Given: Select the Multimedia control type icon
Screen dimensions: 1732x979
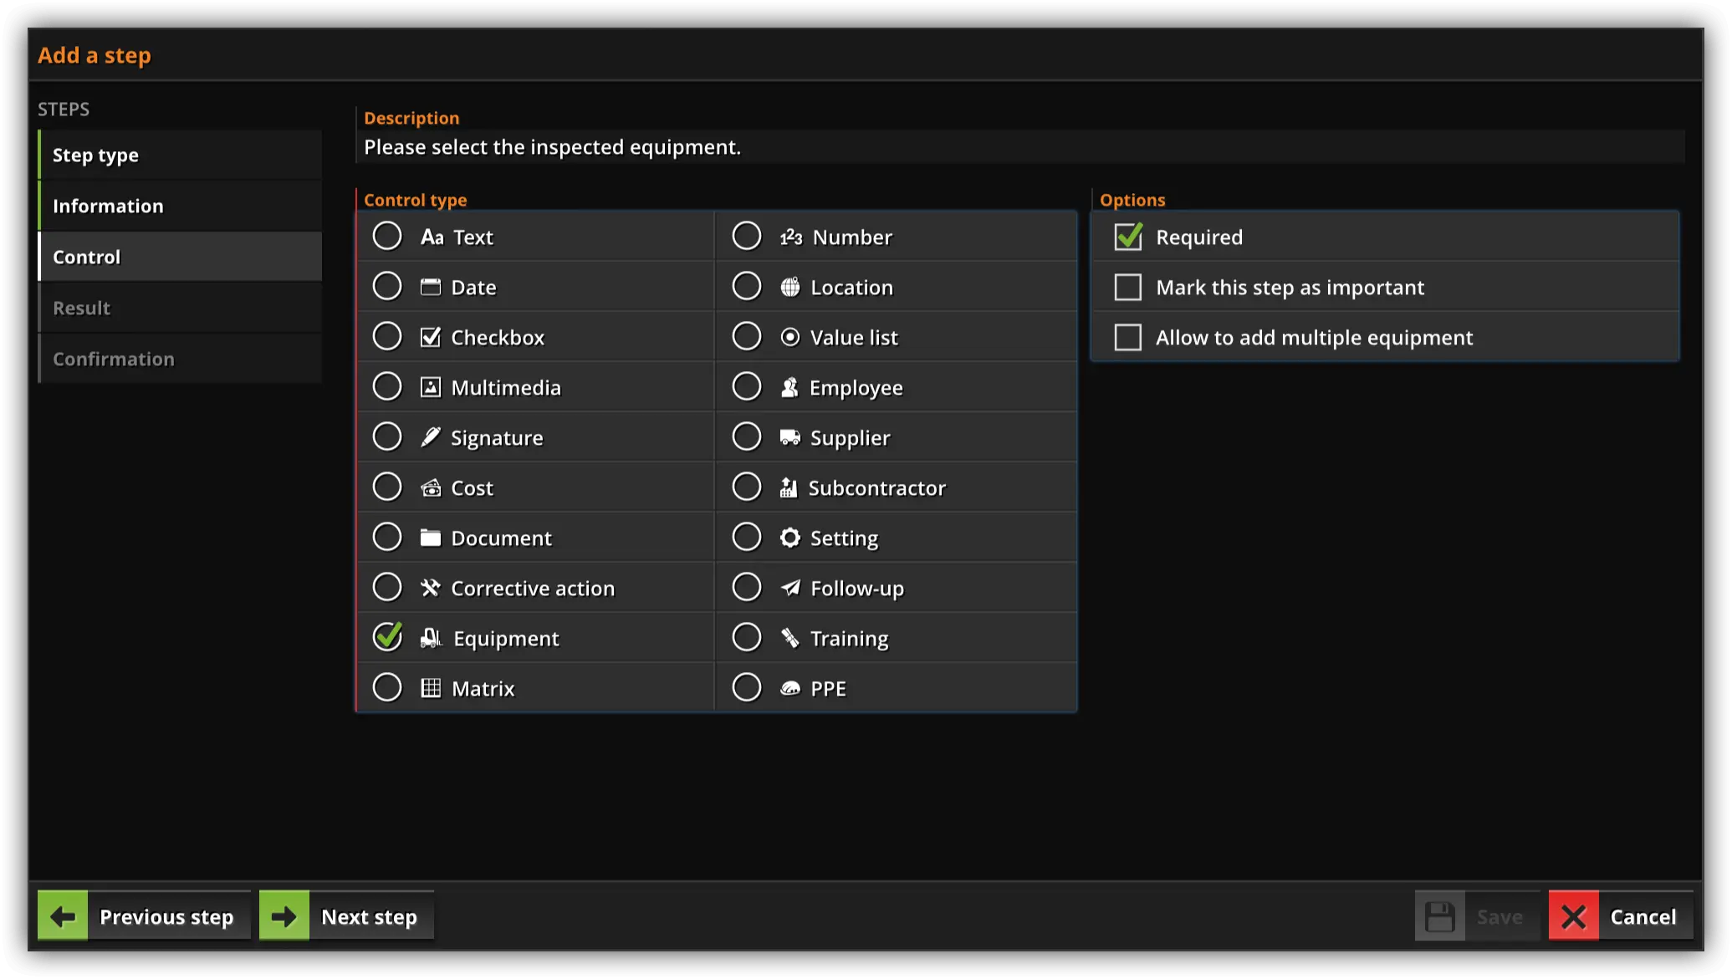Looking at the screenshot, I should pyautogui.click(x=431, y=386).
